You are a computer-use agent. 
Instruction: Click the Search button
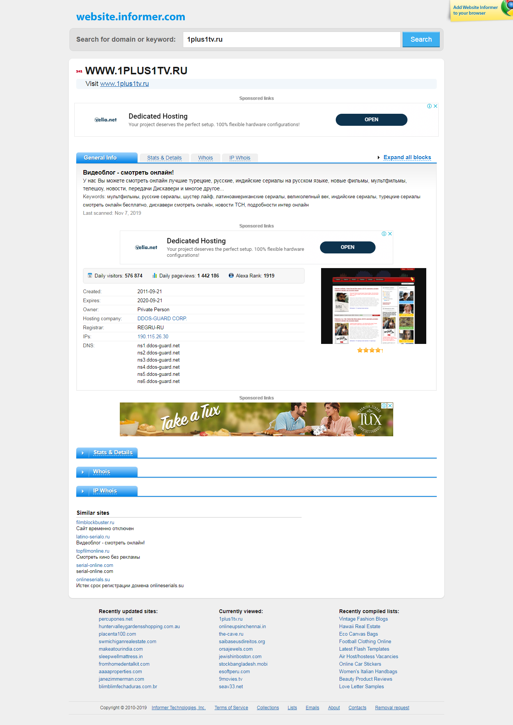pyautogui.click(x=421, y=39)
